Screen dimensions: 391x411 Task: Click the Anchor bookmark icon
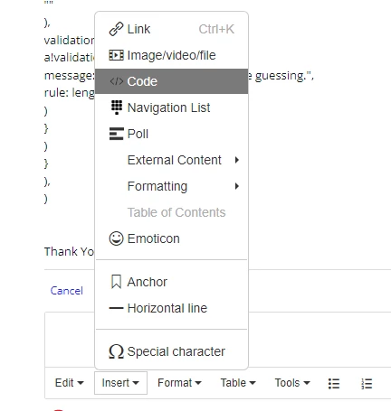(x=116, y=282)
